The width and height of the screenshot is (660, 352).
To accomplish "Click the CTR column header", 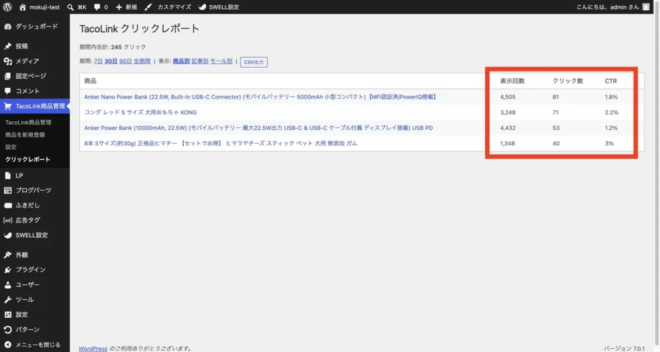I will (x=611, y=81).
